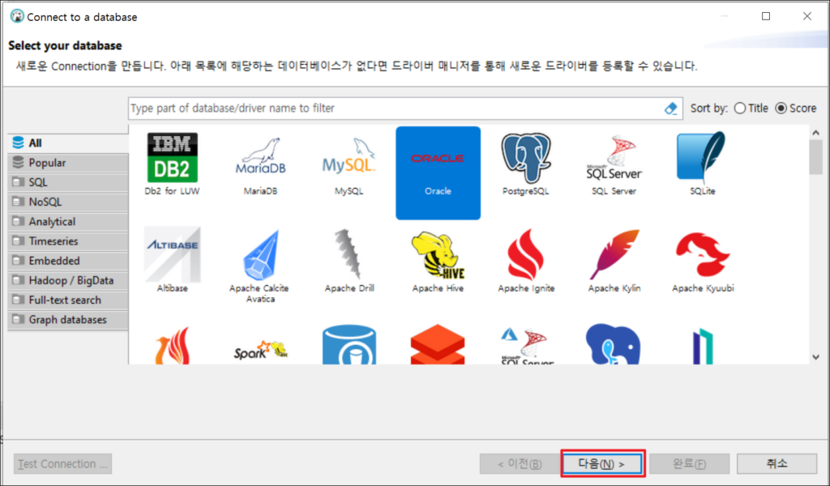Click the database list scrollbar thumb

tap(815, 157)
